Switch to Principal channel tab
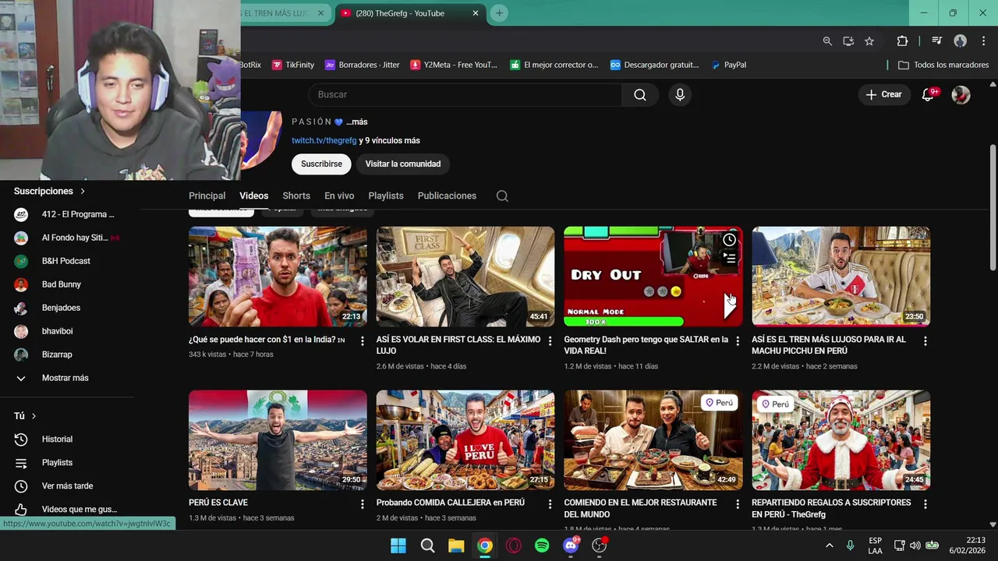 coord(207,196)
